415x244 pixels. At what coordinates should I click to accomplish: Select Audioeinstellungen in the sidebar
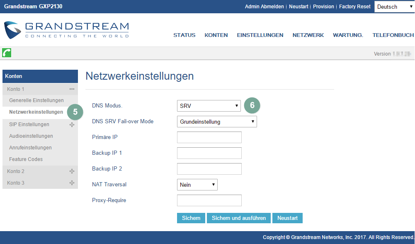31,136
